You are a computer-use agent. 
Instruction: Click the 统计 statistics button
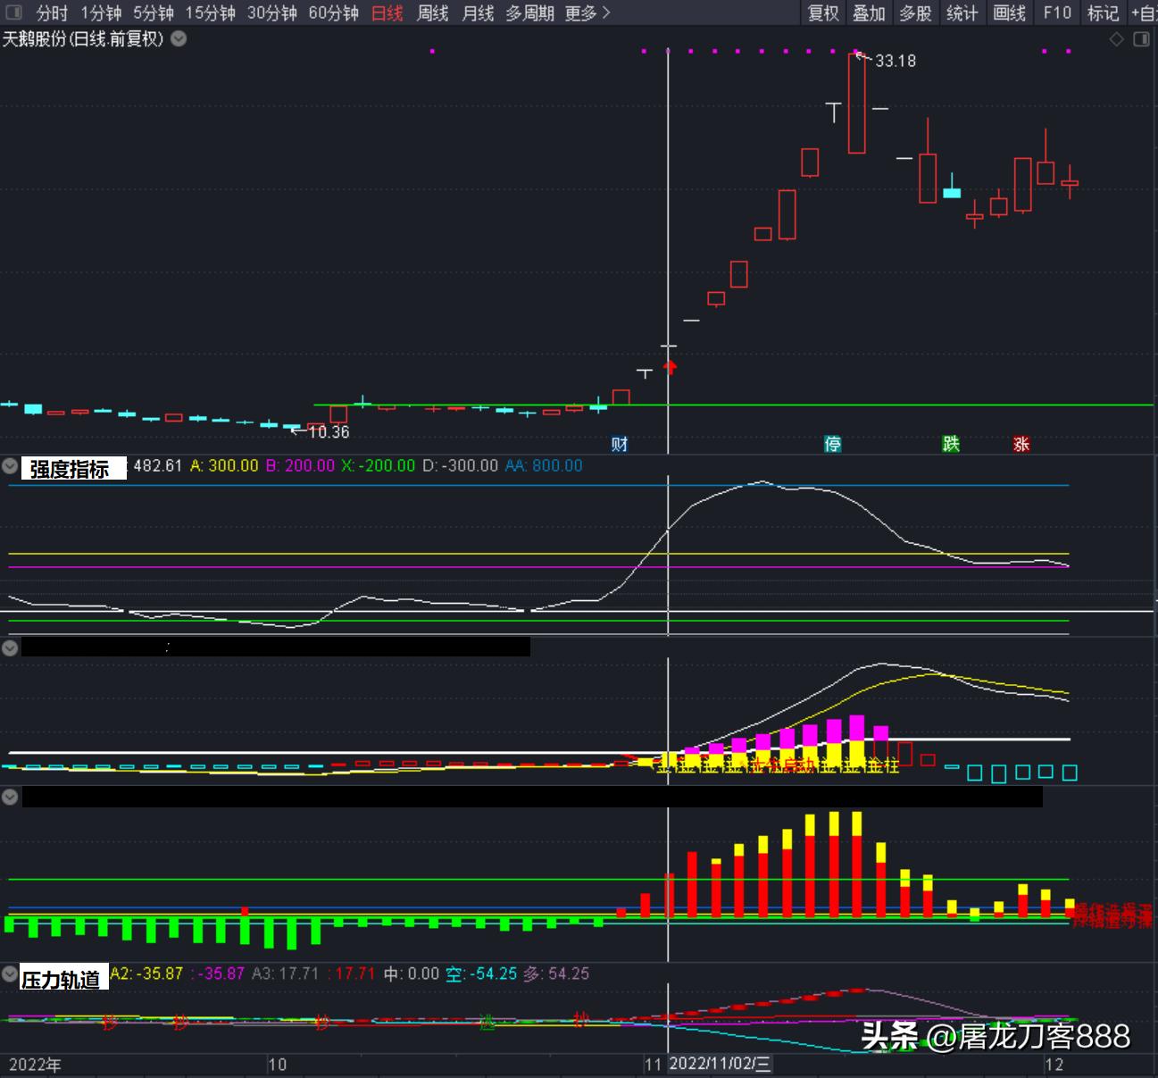[962, 13]
